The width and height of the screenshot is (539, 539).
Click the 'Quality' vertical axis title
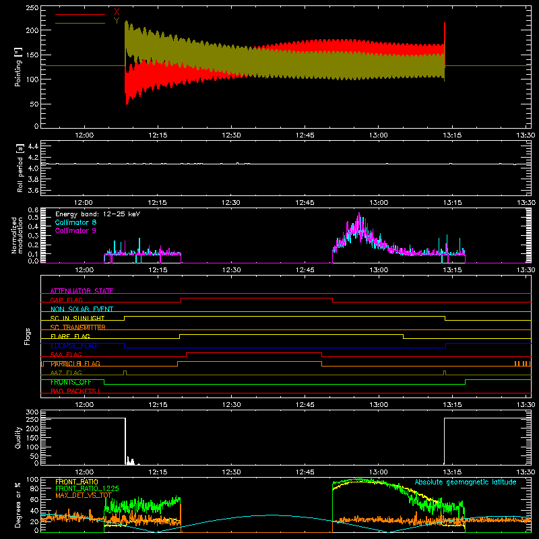[x=18, y=437]
